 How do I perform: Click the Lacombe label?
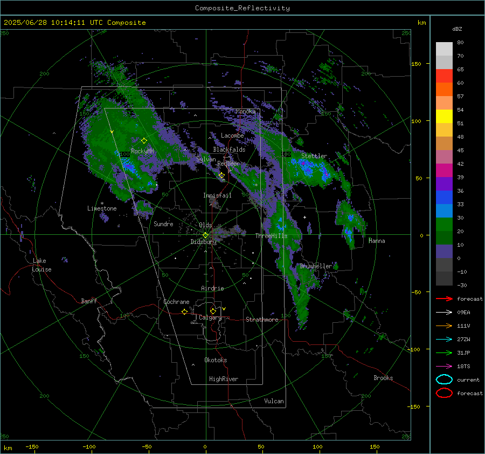click(232, 135)
